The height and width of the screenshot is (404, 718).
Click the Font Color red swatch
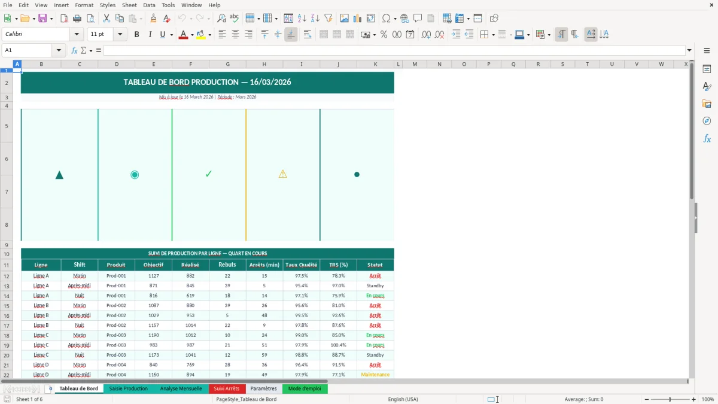pos(183,35)
